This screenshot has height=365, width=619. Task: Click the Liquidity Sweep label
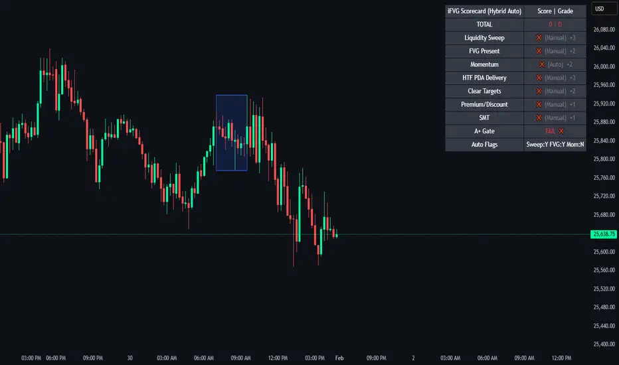tap(484, 38)
